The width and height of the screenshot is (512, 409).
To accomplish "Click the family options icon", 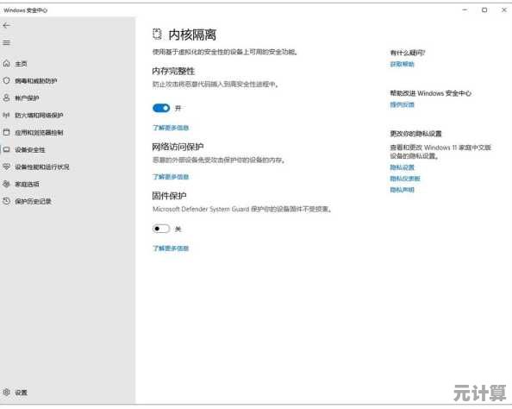I will tap(7, 184).
